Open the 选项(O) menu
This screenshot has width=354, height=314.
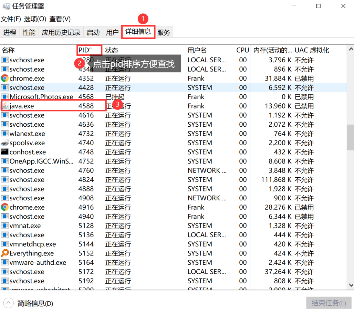coord(35,19)
